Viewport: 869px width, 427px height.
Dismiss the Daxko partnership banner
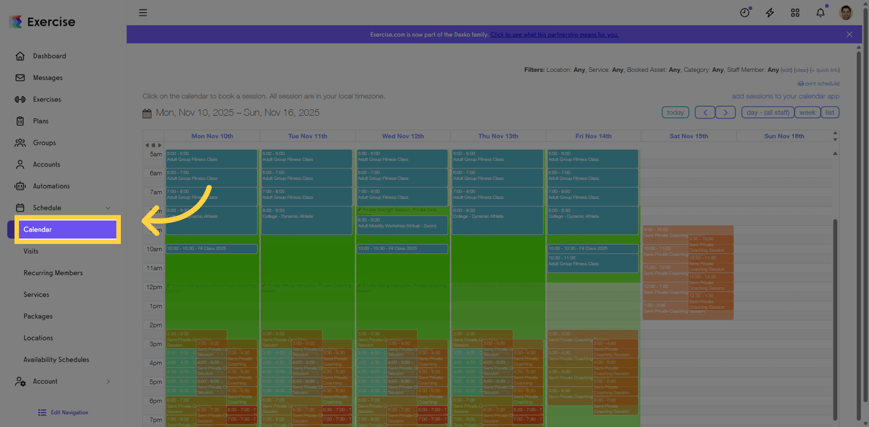[849, 34]
